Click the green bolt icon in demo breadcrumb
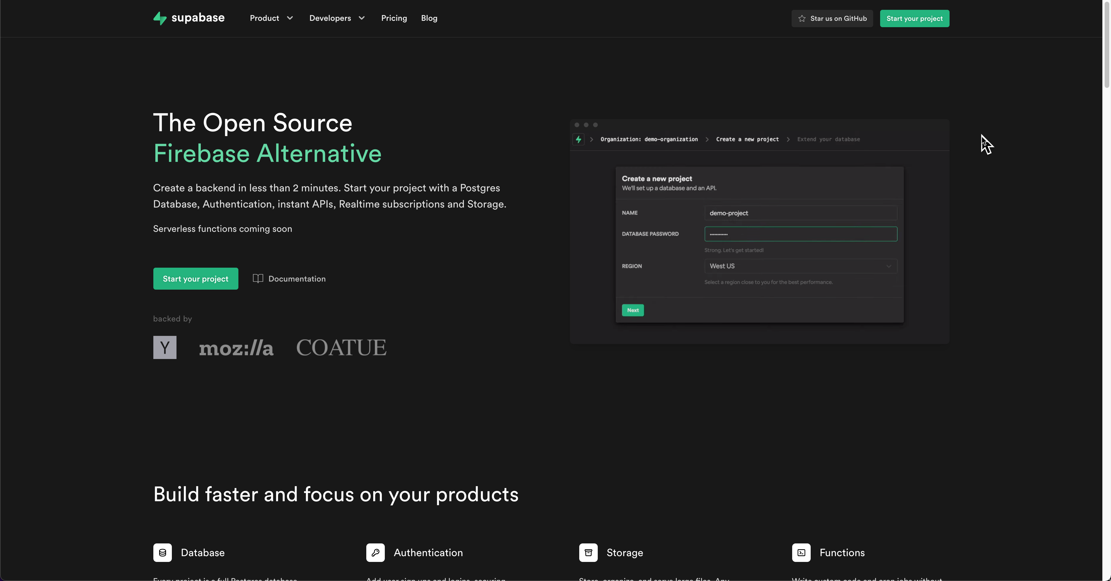 (x=578, y=139)
